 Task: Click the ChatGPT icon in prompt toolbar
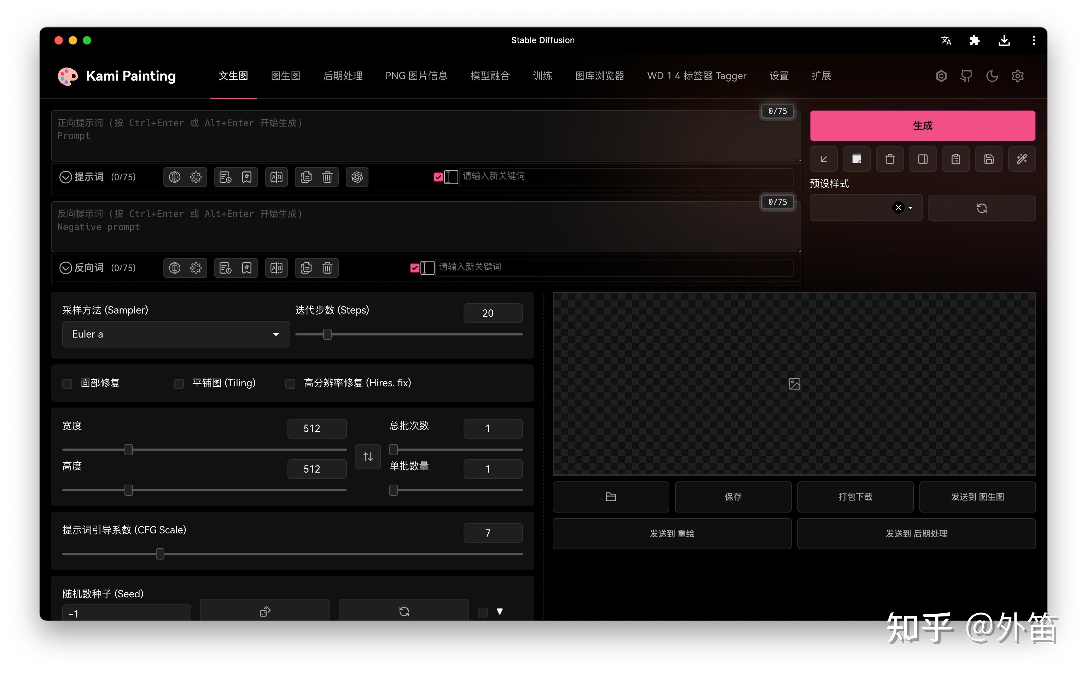point(357,177)
